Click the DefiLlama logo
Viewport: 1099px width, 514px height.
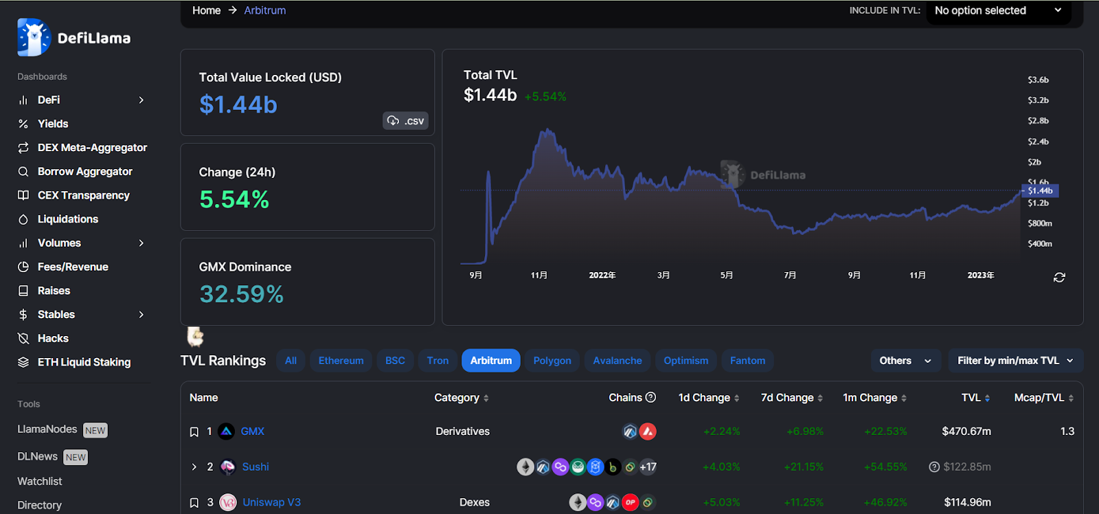click(73, 37)
